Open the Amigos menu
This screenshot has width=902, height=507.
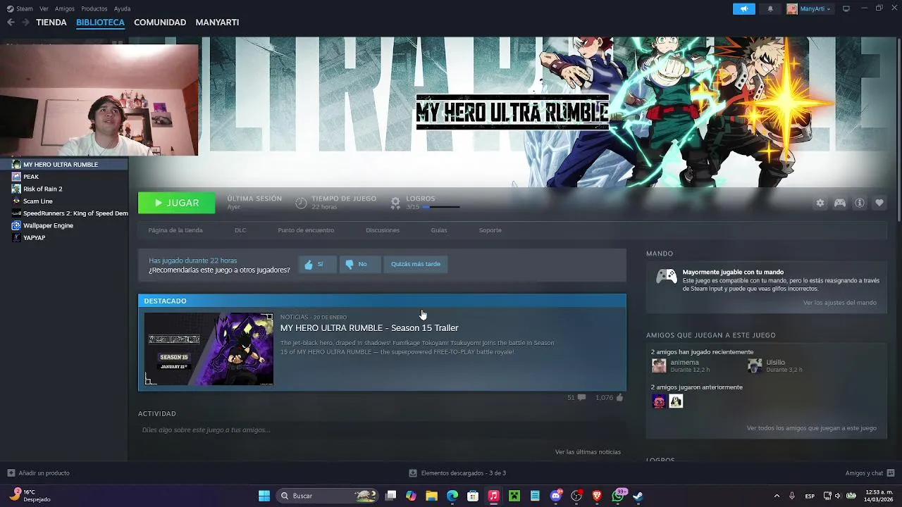(64, 8)
